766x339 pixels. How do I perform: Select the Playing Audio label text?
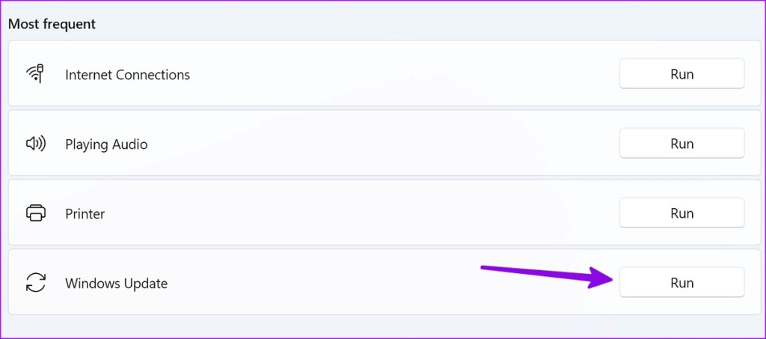[x=106, y=144]
